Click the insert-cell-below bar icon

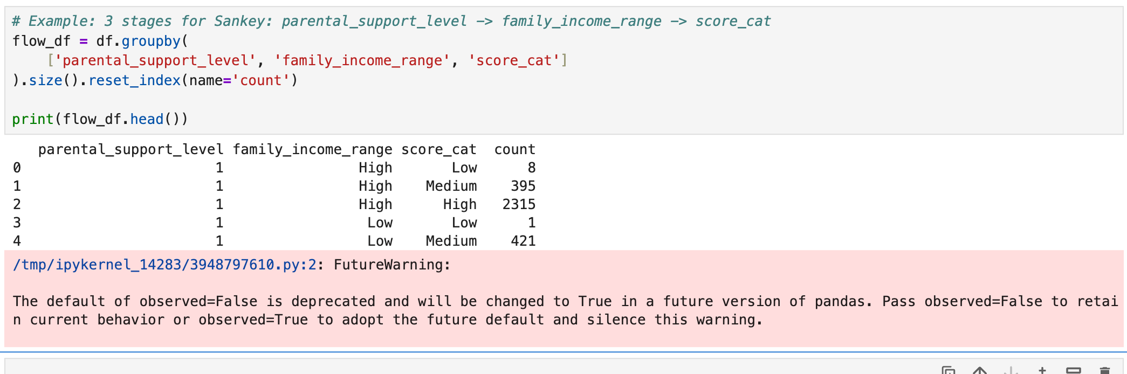[1074, 370]
